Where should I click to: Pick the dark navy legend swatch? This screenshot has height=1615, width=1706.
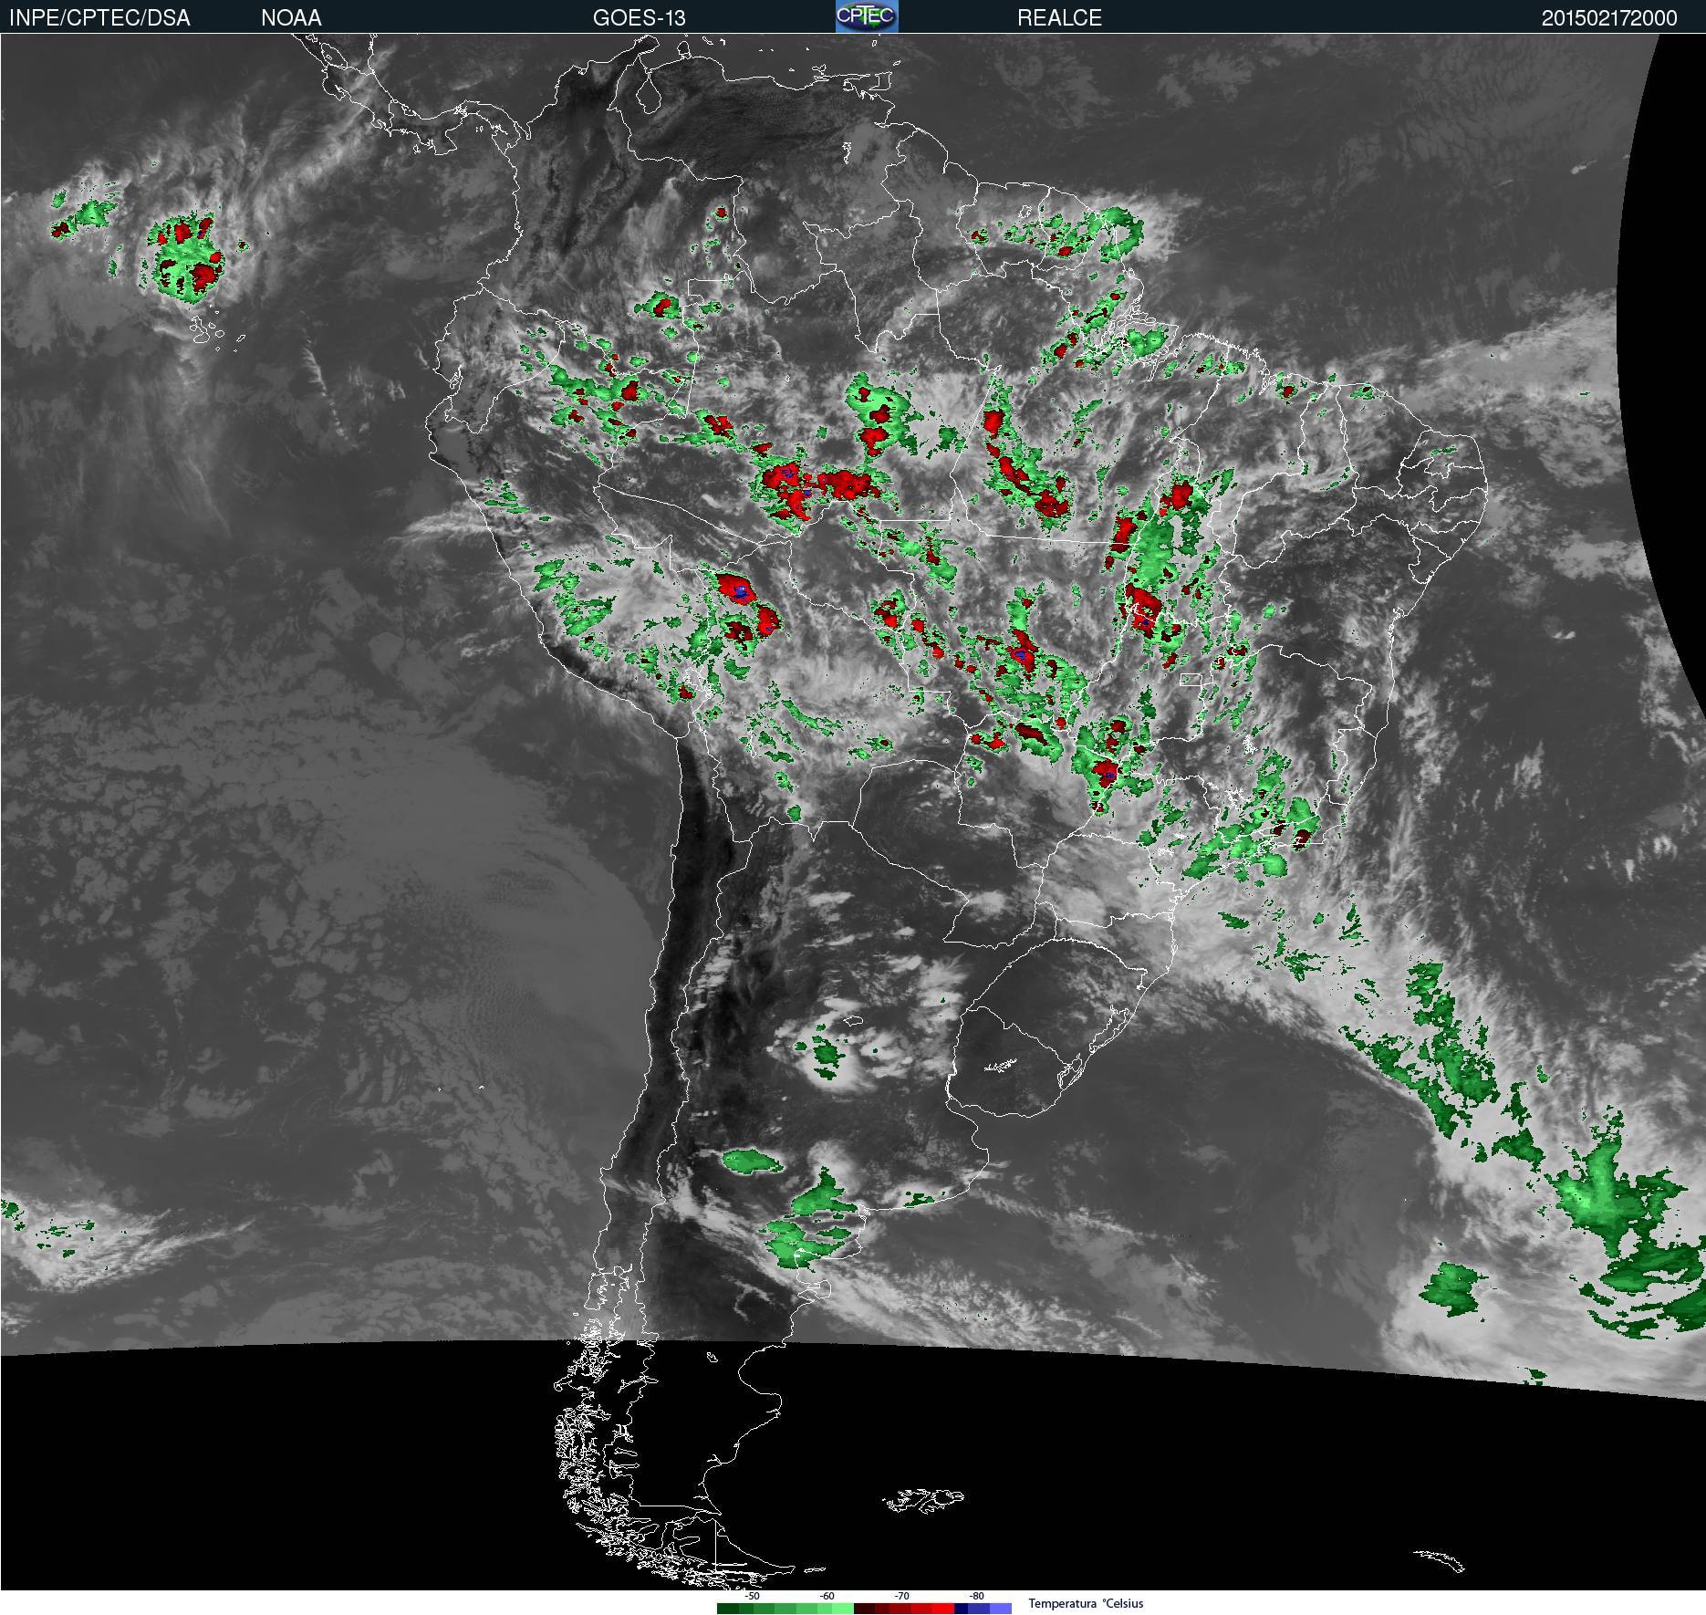click(x=961, y=1609)
